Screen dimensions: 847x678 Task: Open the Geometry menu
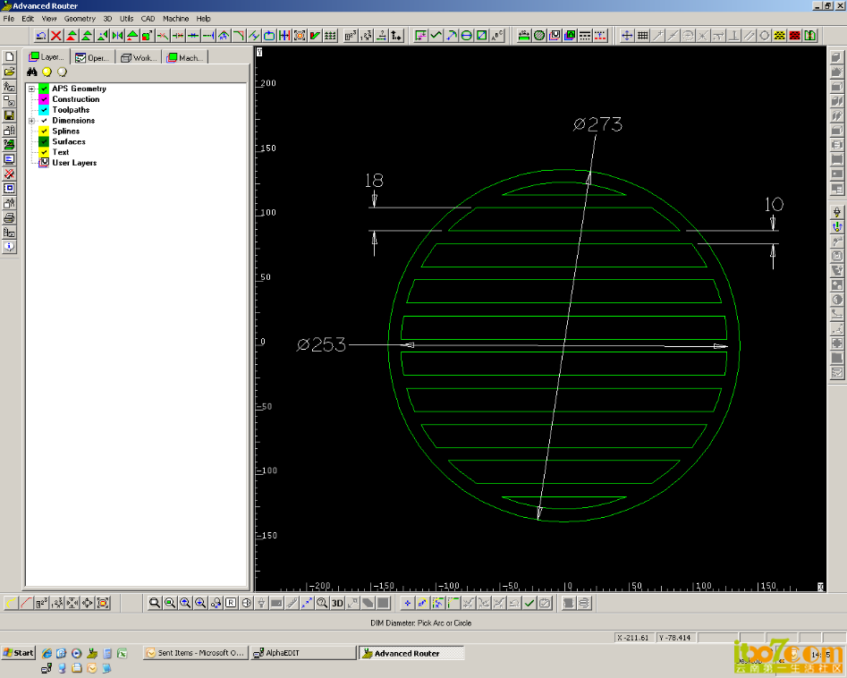coord(80,19)
